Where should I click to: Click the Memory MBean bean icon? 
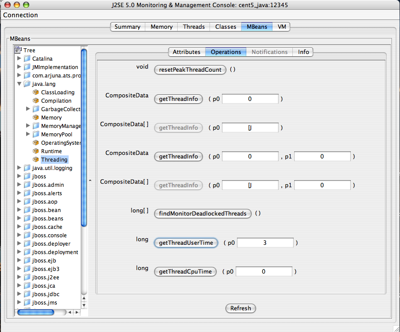click(36, 117)
